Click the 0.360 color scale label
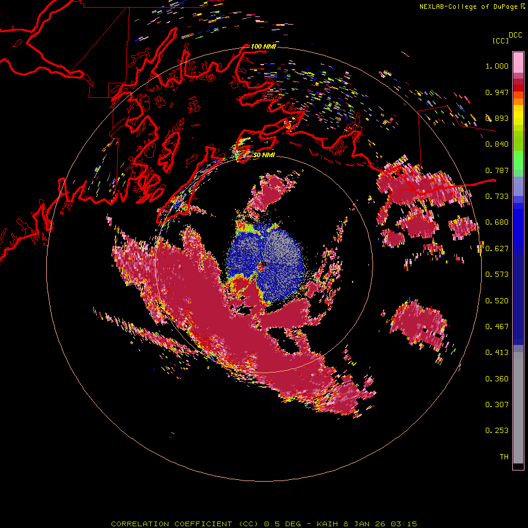This screenshot has width=528, height=528. click(497, 379)
